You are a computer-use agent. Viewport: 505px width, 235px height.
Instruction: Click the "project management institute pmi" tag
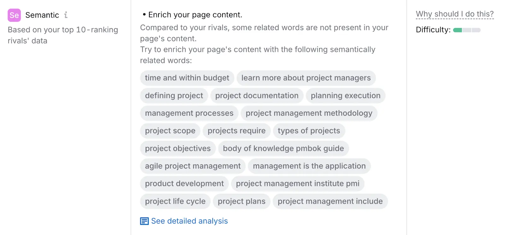click(298, 183)
